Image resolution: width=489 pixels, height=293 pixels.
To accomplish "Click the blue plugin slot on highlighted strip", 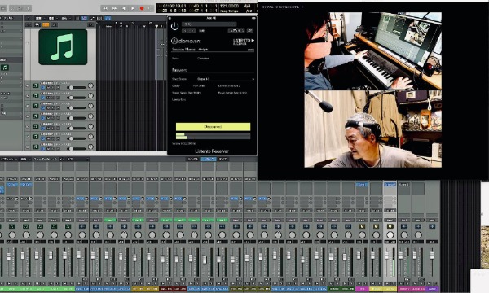I will click(x=390, y=184).
